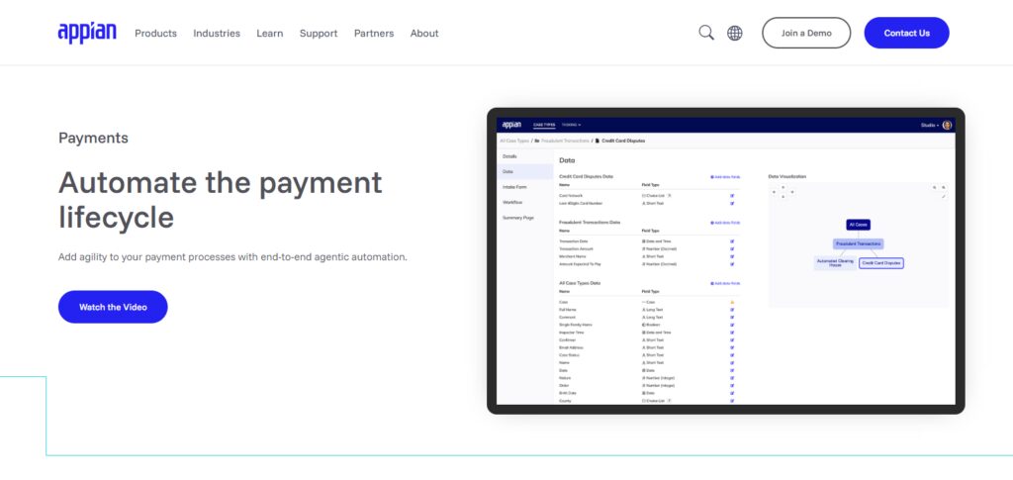Expand the Testing dropdown in the screenshot header

(x=571, y=125)
